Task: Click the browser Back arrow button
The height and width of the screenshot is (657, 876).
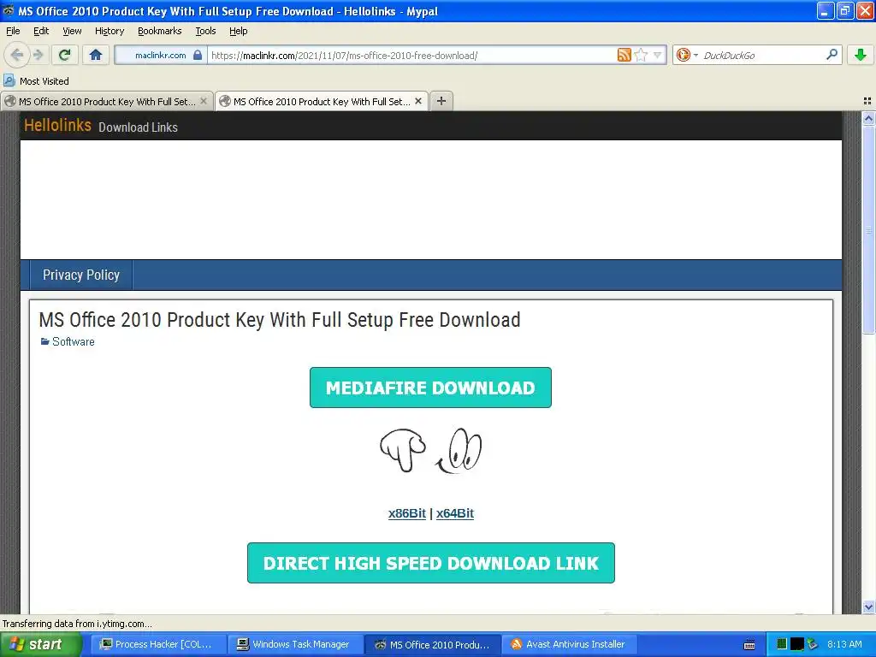Action: click(16, 55)
